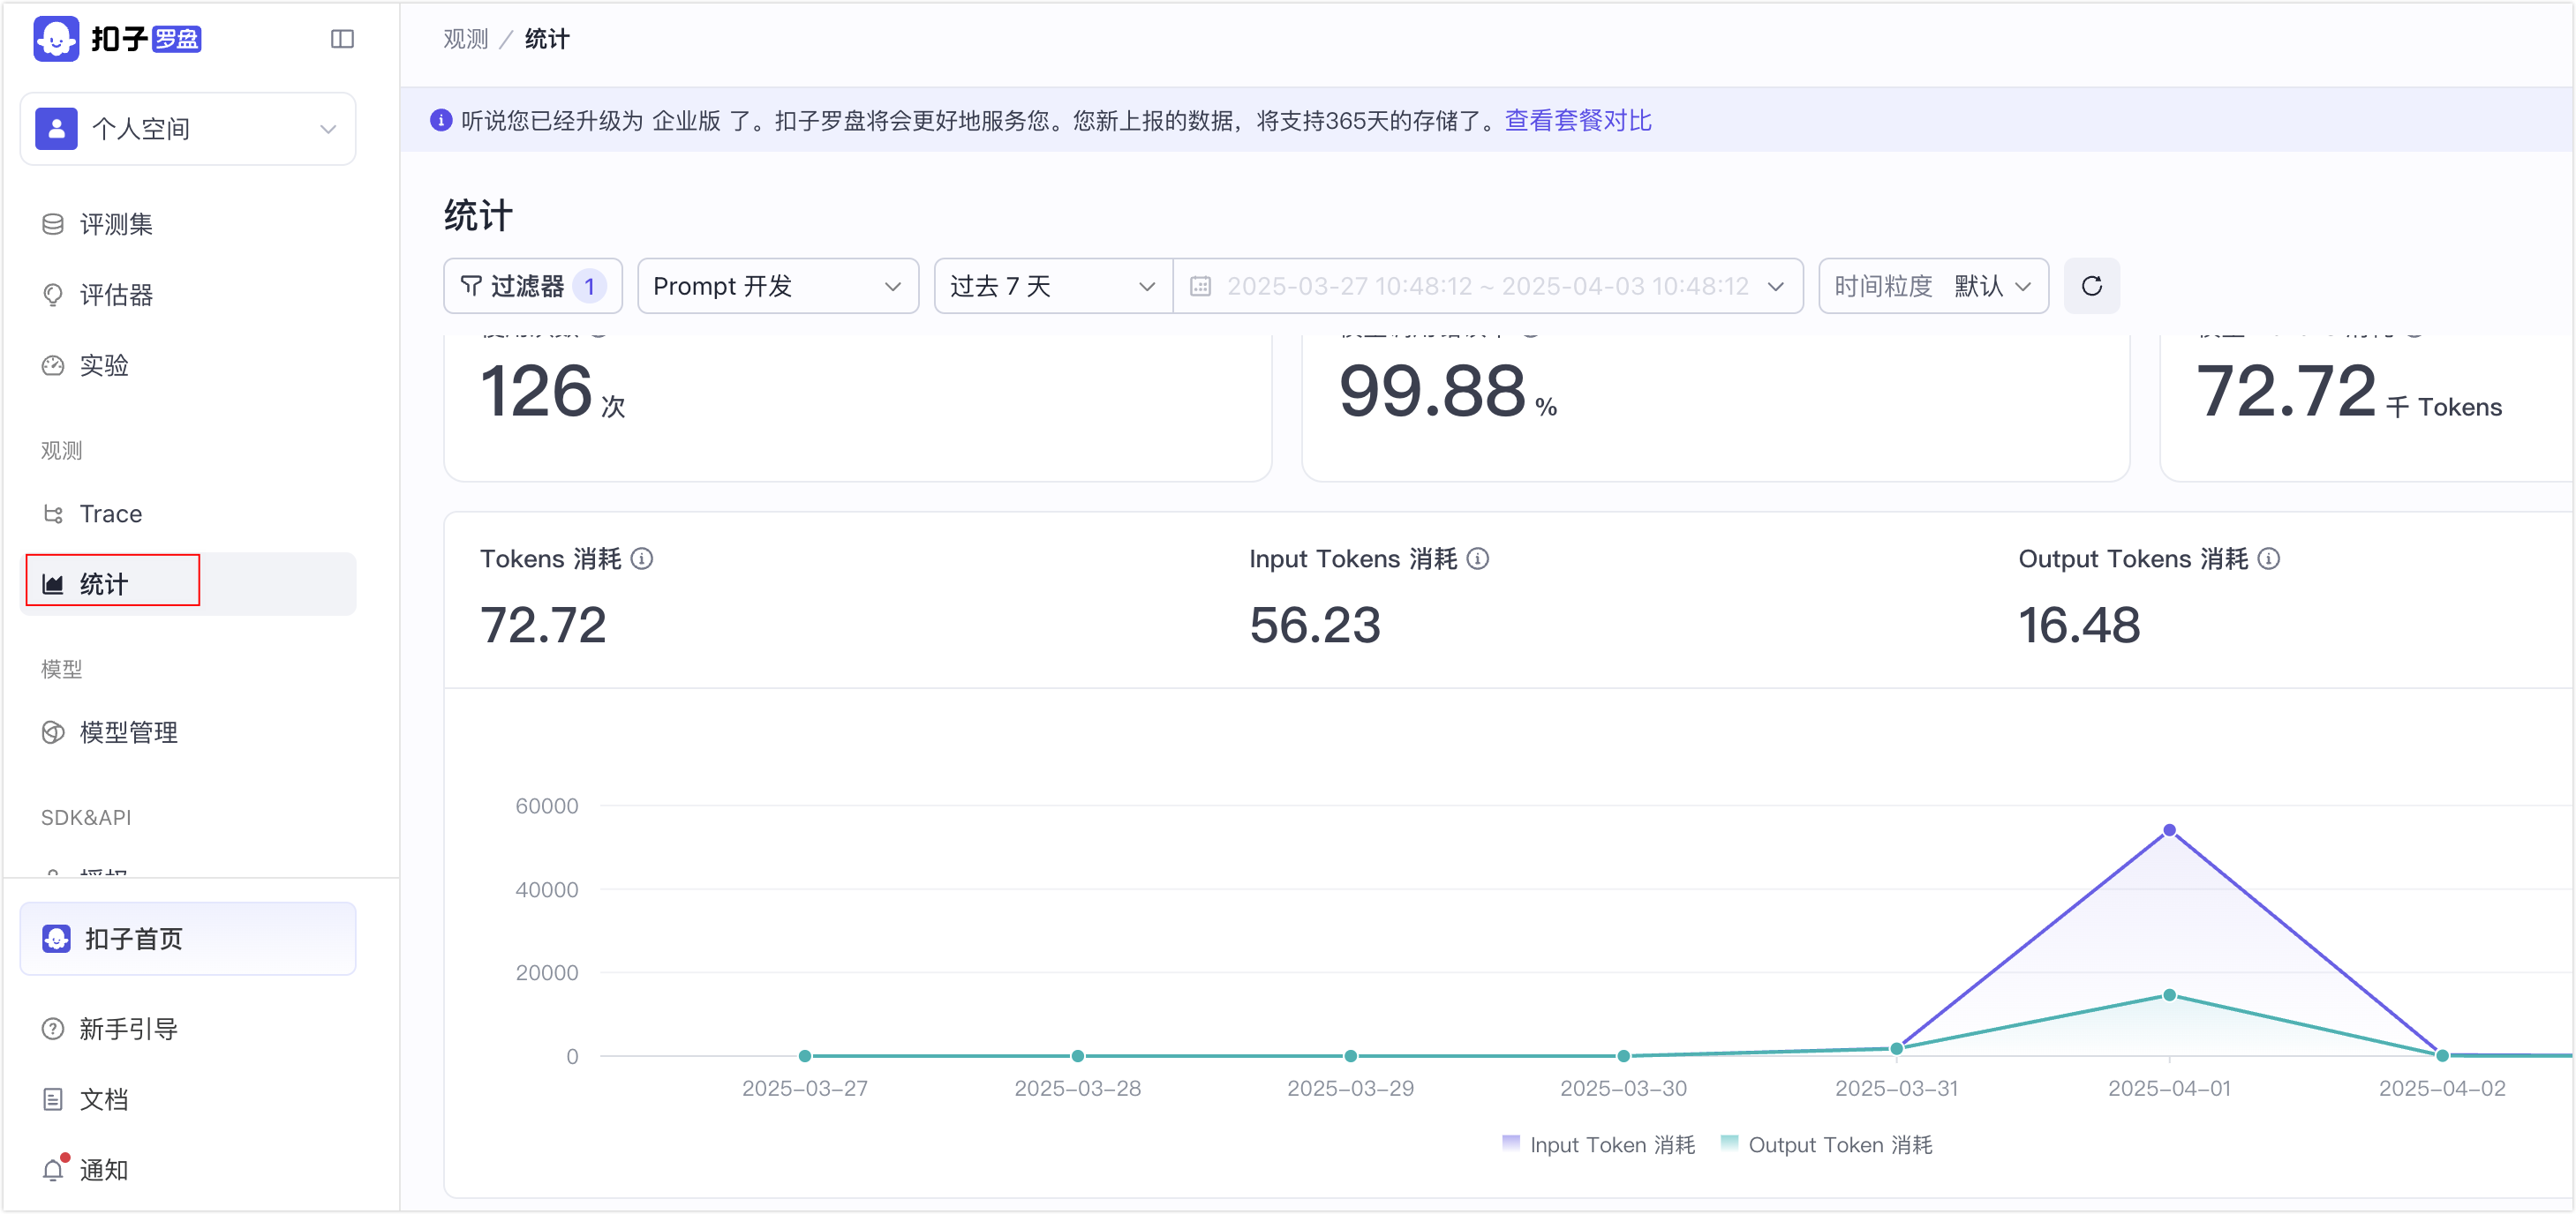Open 评估器 in the sidebar
This screenshot has height=1214, width=2576.
pyautogui.click(x=188, y=295)
